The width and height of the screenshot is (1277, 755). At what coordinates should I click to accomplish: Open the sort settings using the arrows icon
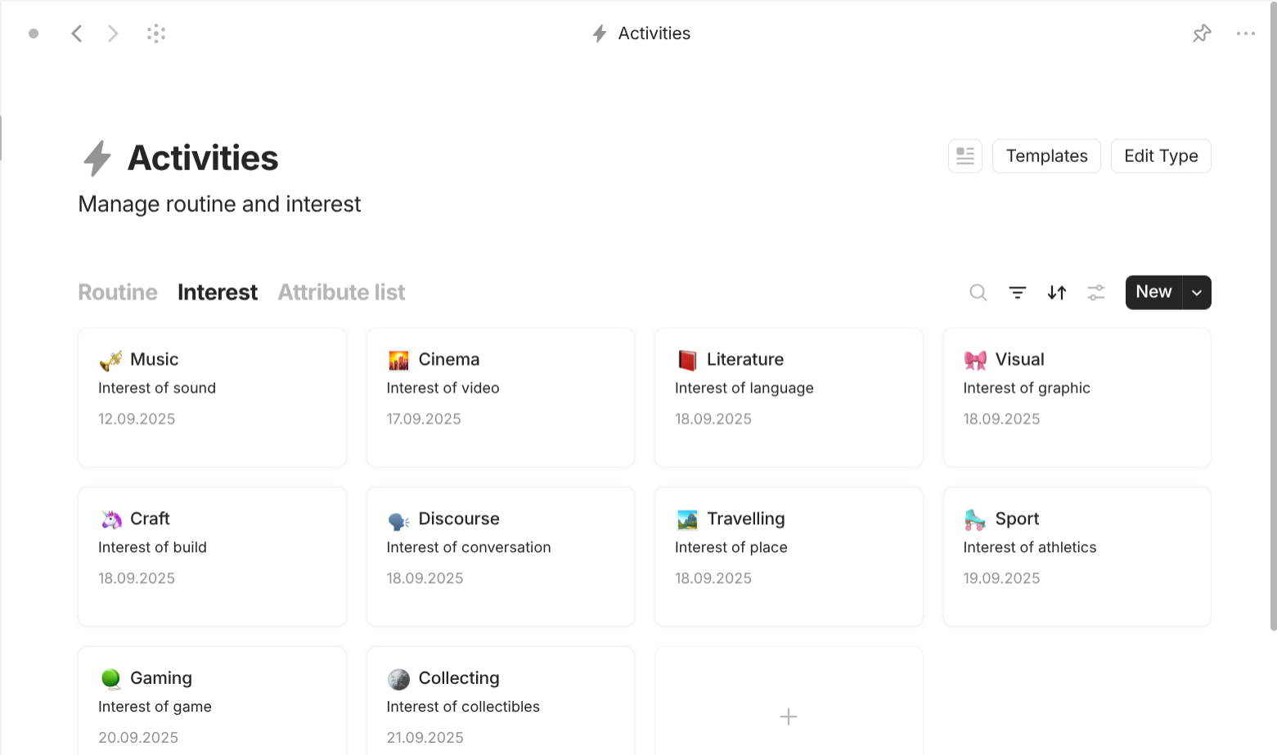point(1056,292)
